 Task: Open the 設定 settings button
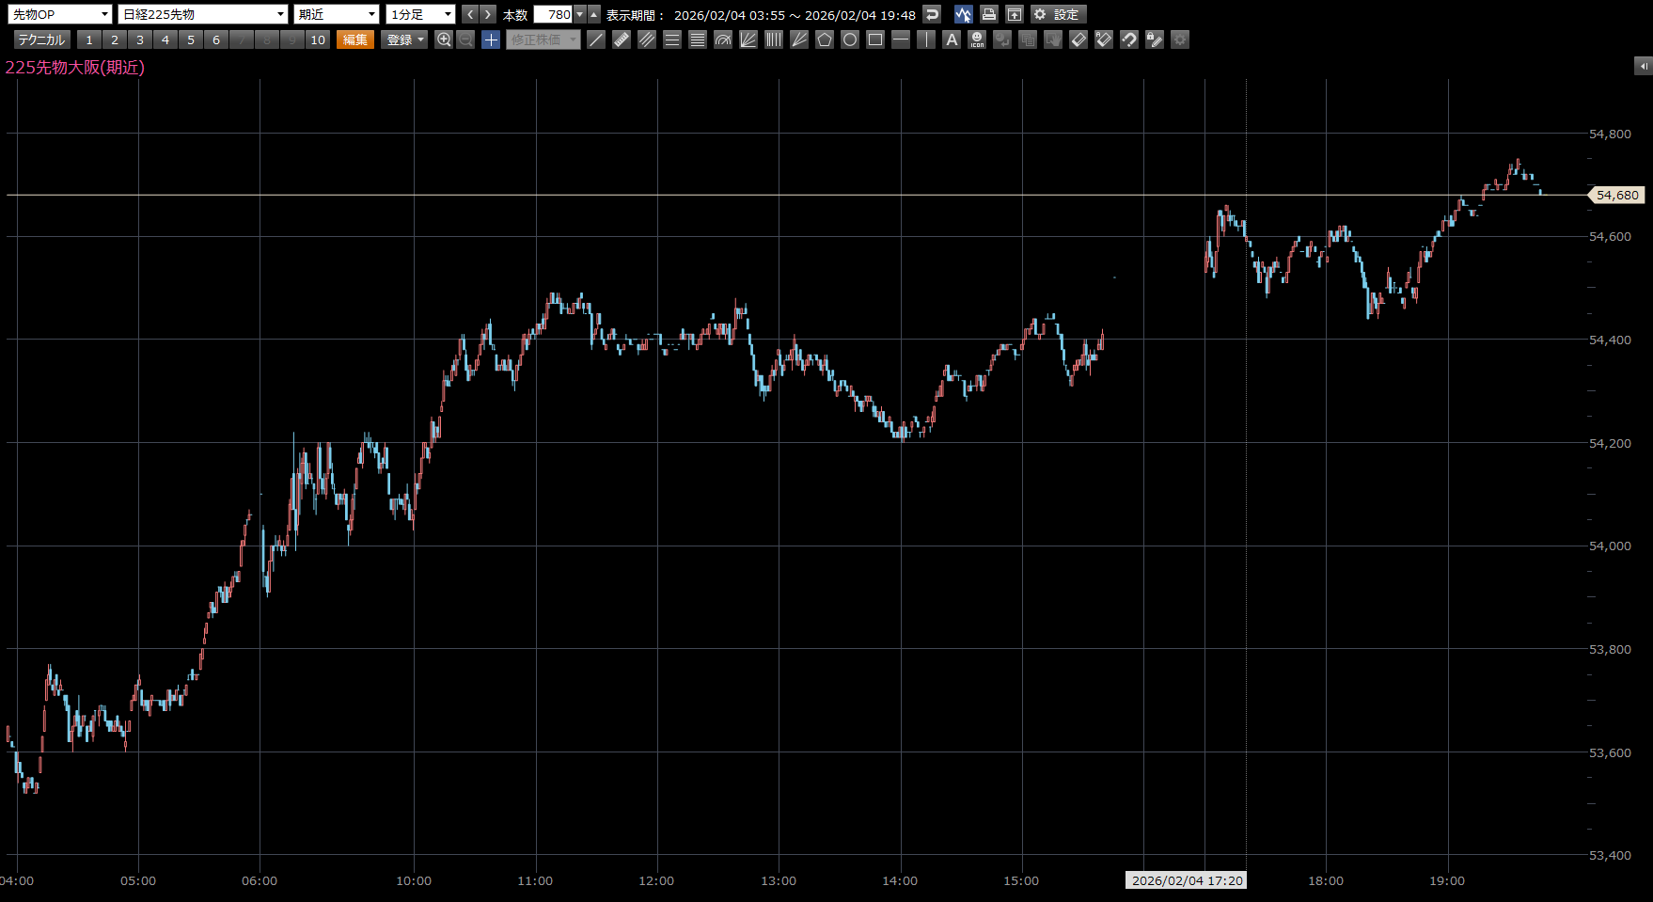coord(1058,14)
